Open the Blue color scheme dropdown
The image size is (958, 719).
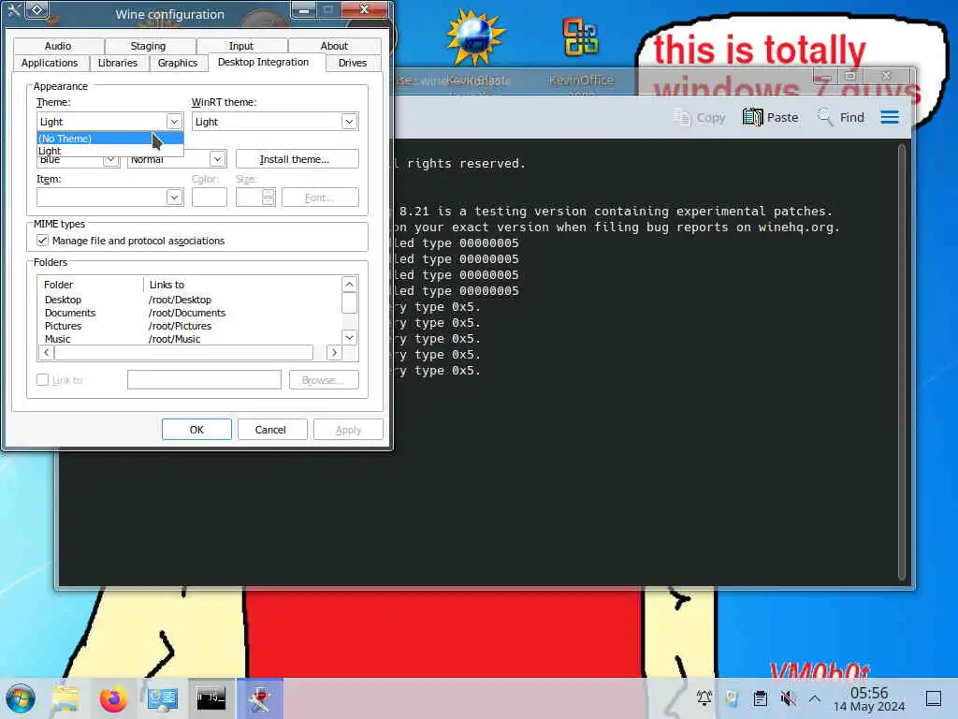pos(110,160)
